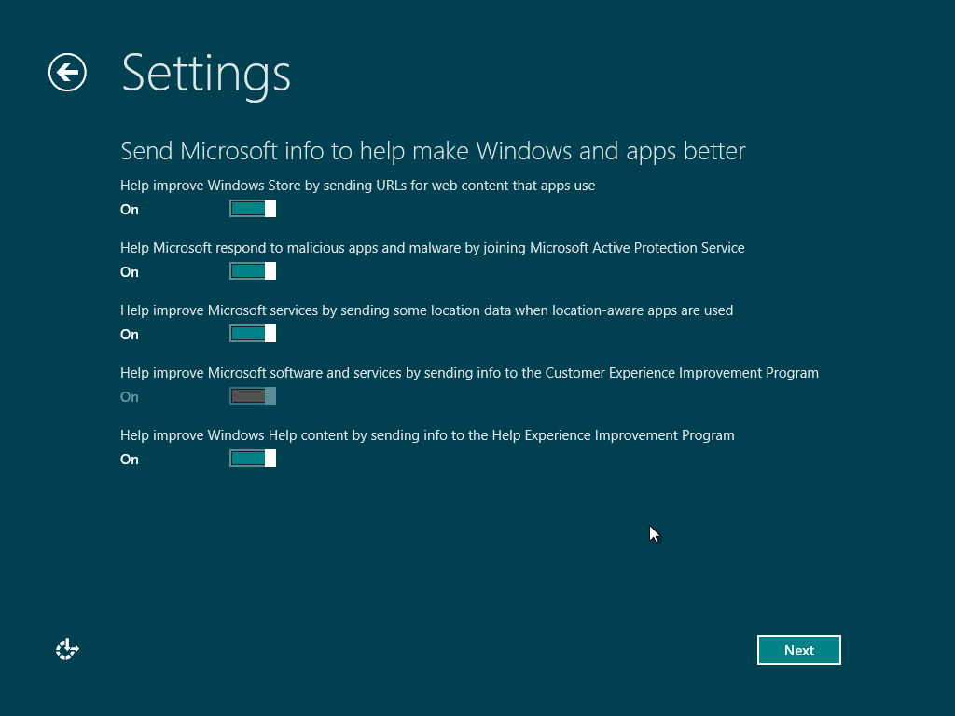Click the Next button
Image resolution: width=955 pixels, height=716 pixels.
click(x=799, y=650)
